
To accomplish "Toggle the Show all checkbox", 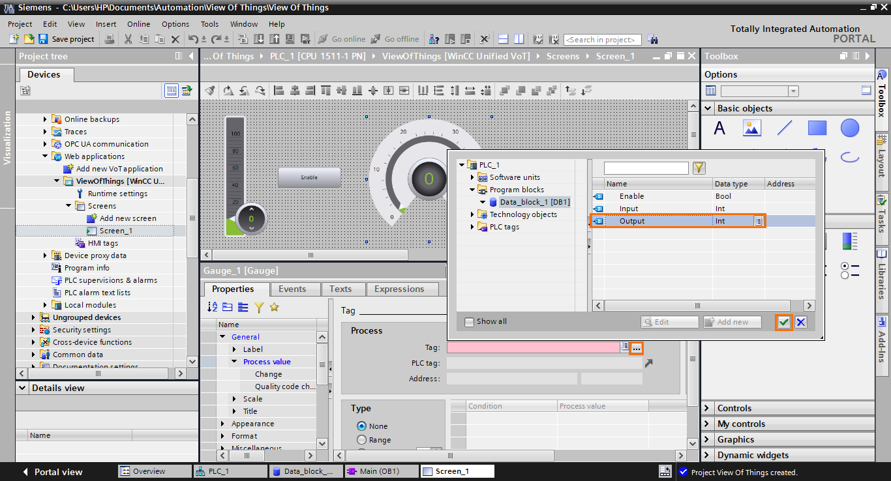I will (469, 321).
